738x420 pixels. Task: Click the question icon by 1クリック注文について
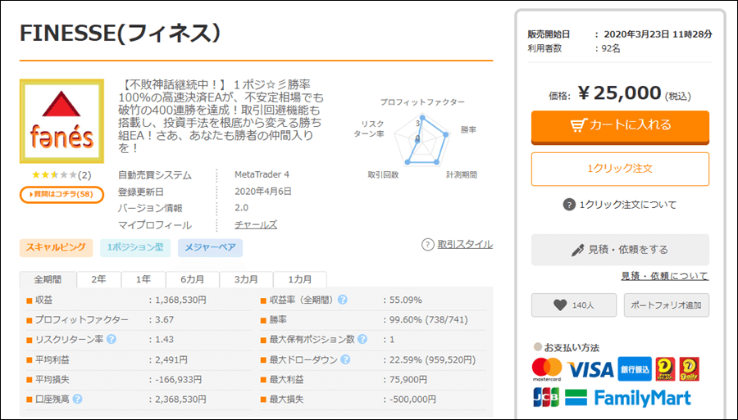coord(569,205)
